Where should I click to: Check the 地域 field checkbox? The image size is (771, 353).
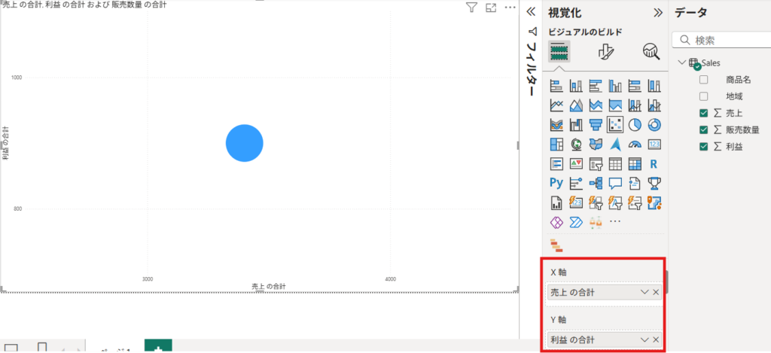pyautogui.click(x=703, y=96)
